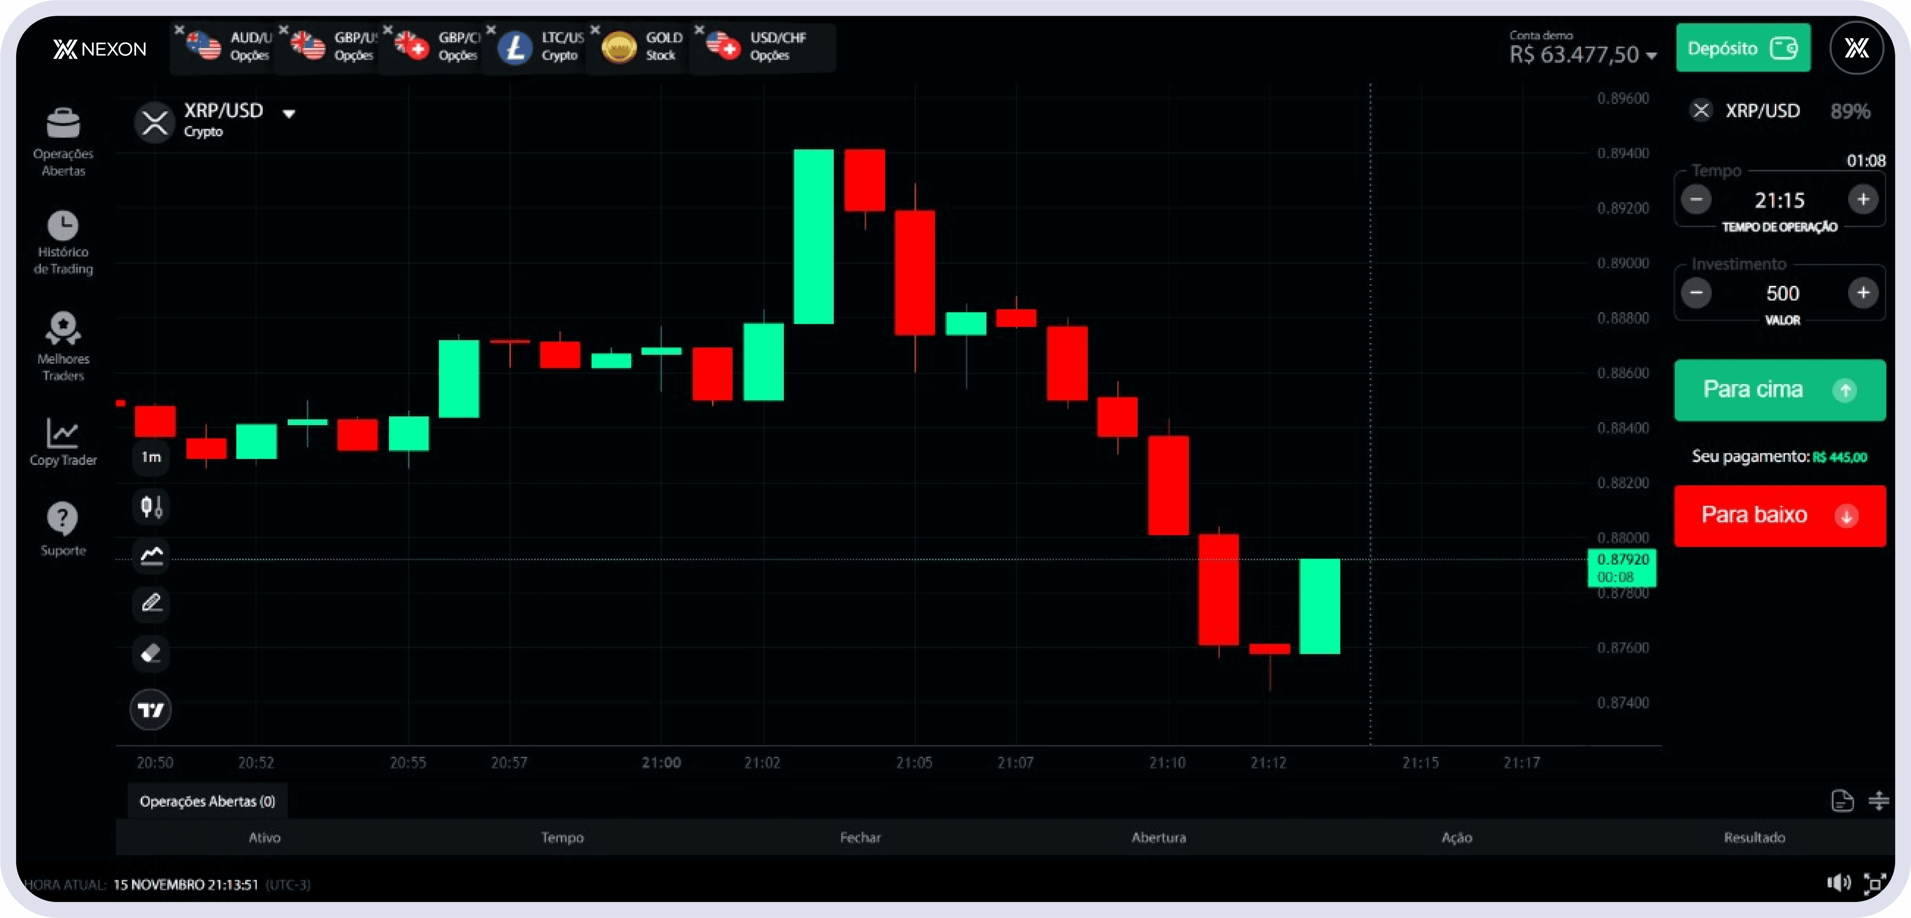Collapse the open operations panel icon
The height and width of the screenshot is (918, 1911).
click(1878, 800)
